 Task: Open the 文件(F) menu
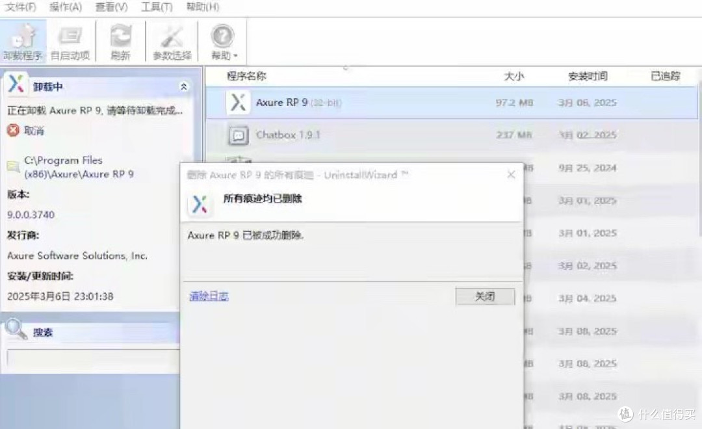(x=20, y=6)
